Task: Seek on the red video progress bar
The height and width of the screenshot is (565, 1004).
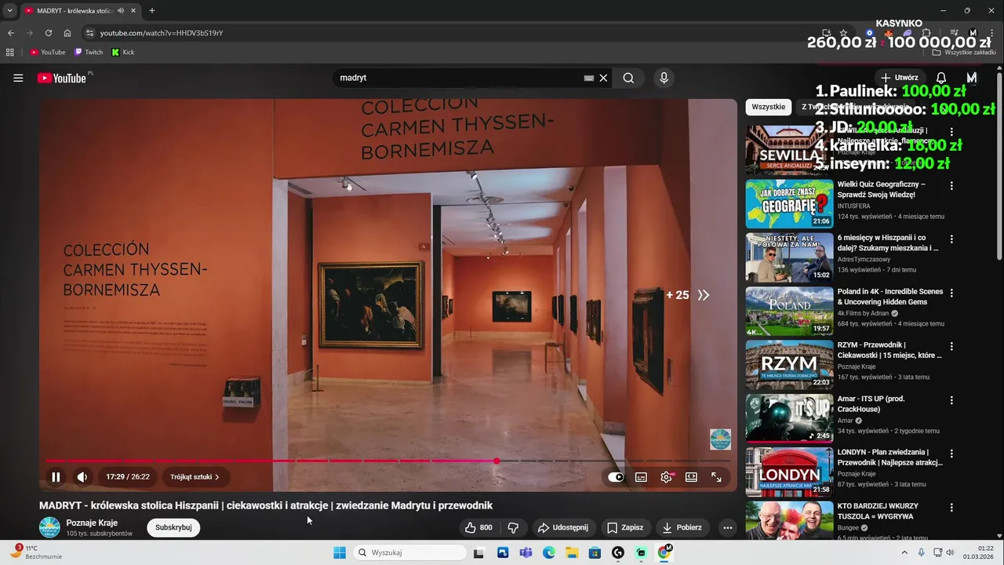Action: [x=388, y=461]
